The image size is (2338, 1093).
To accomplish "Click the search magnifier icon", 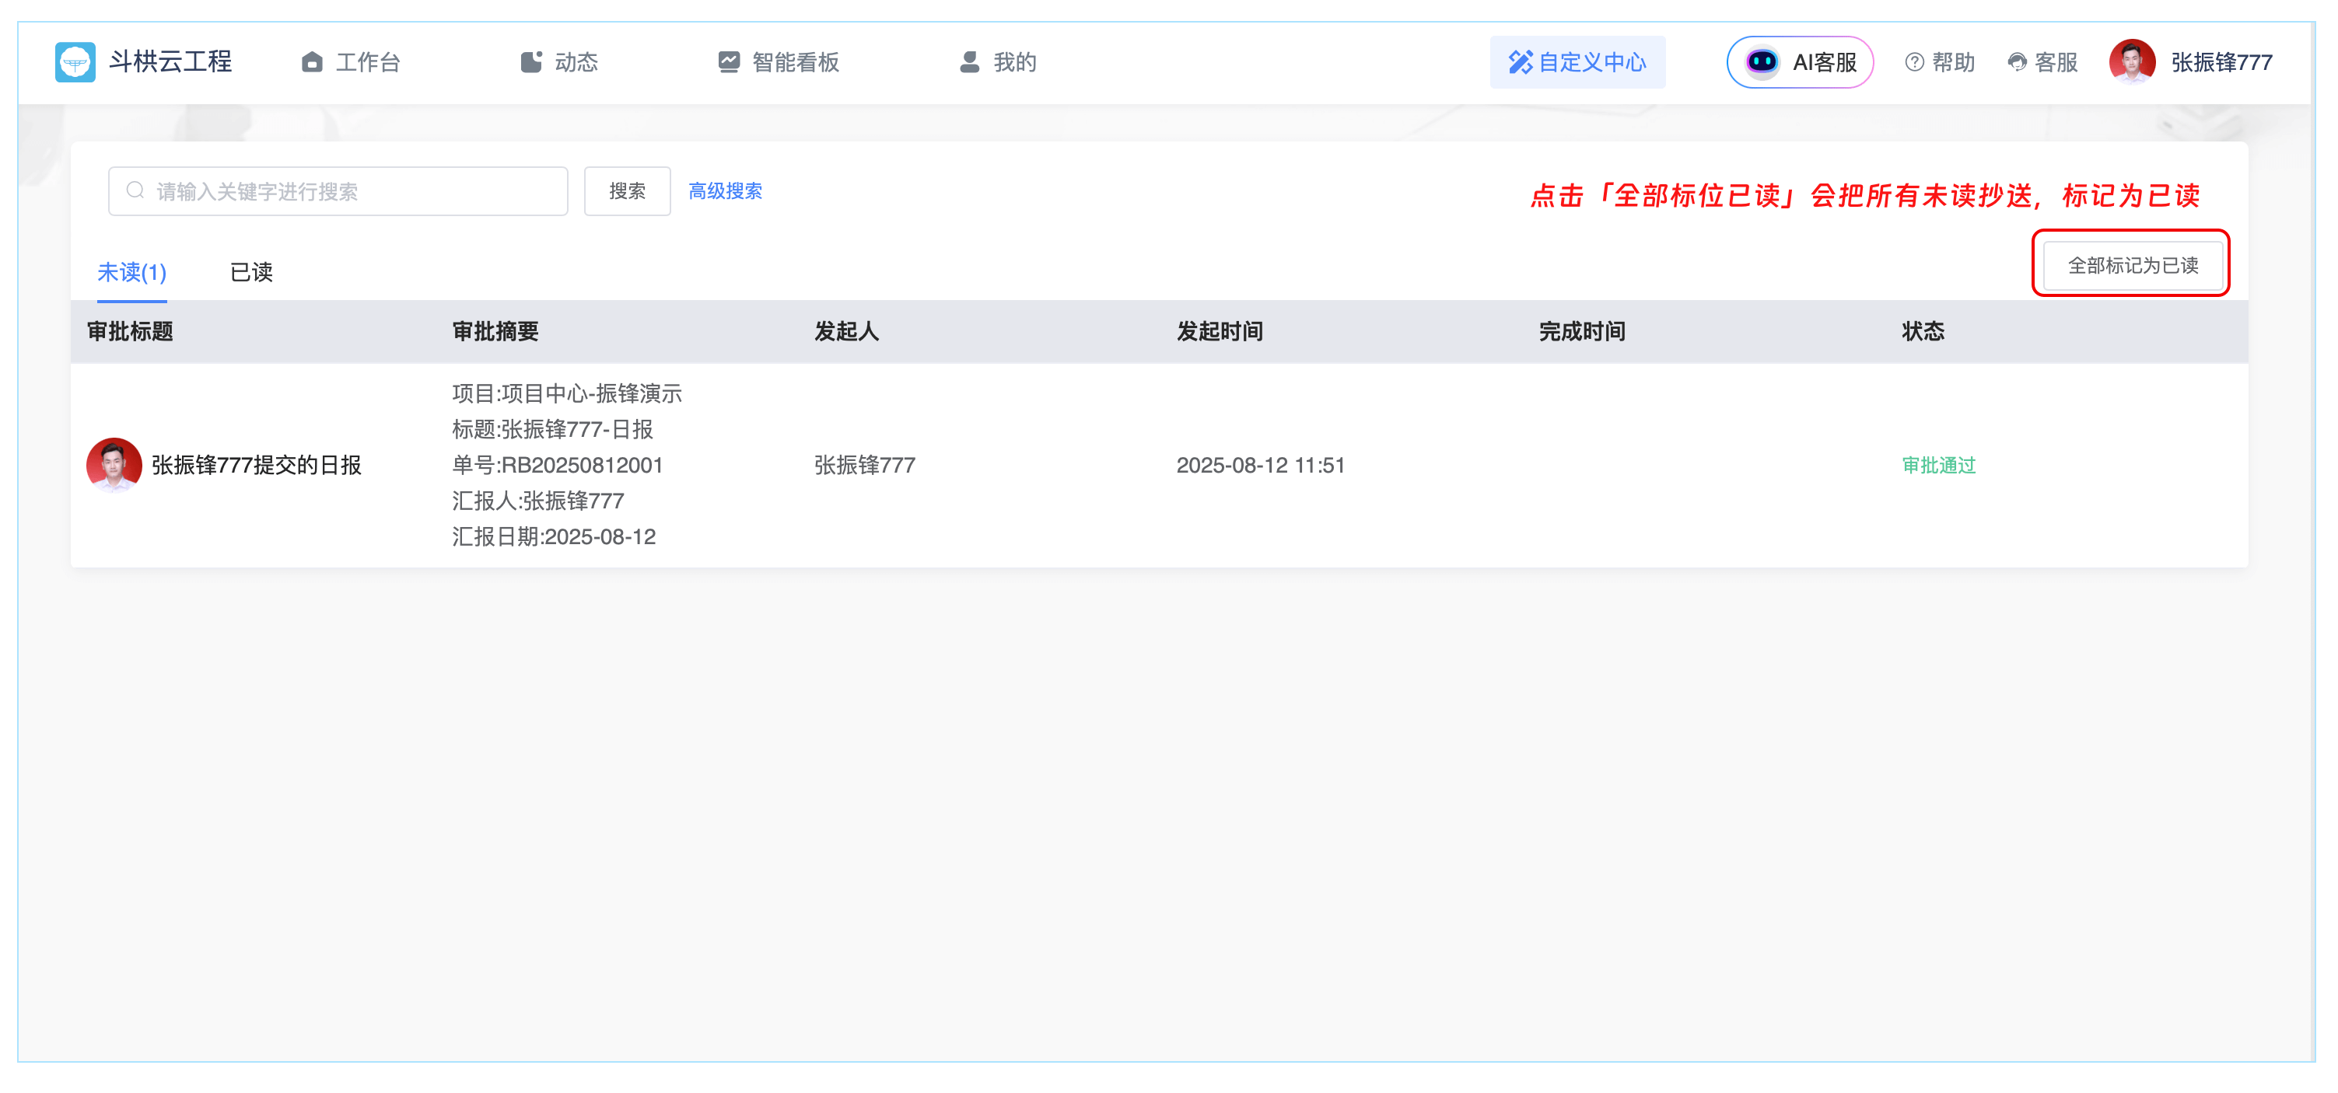I will tap(135, 190).
